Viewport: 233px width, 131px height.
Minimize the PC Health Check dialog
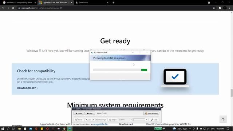click(x=133, y=52)
